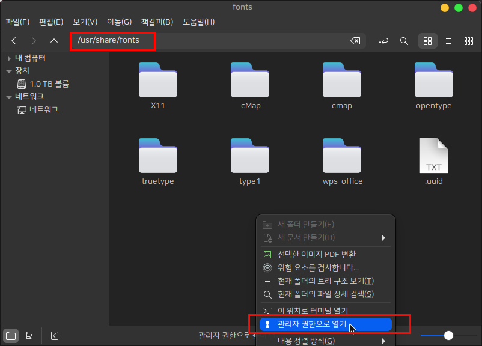Select 관리자 권한으로 열기 in context menu
Screen dimensions: 482x346
[313, 324]
